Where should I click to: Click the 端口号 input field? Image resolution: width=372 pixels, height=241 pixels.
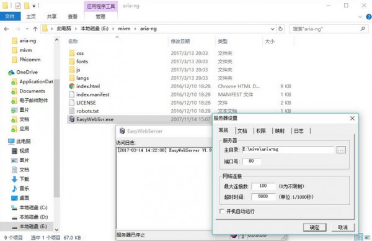(x=252, y=161)
